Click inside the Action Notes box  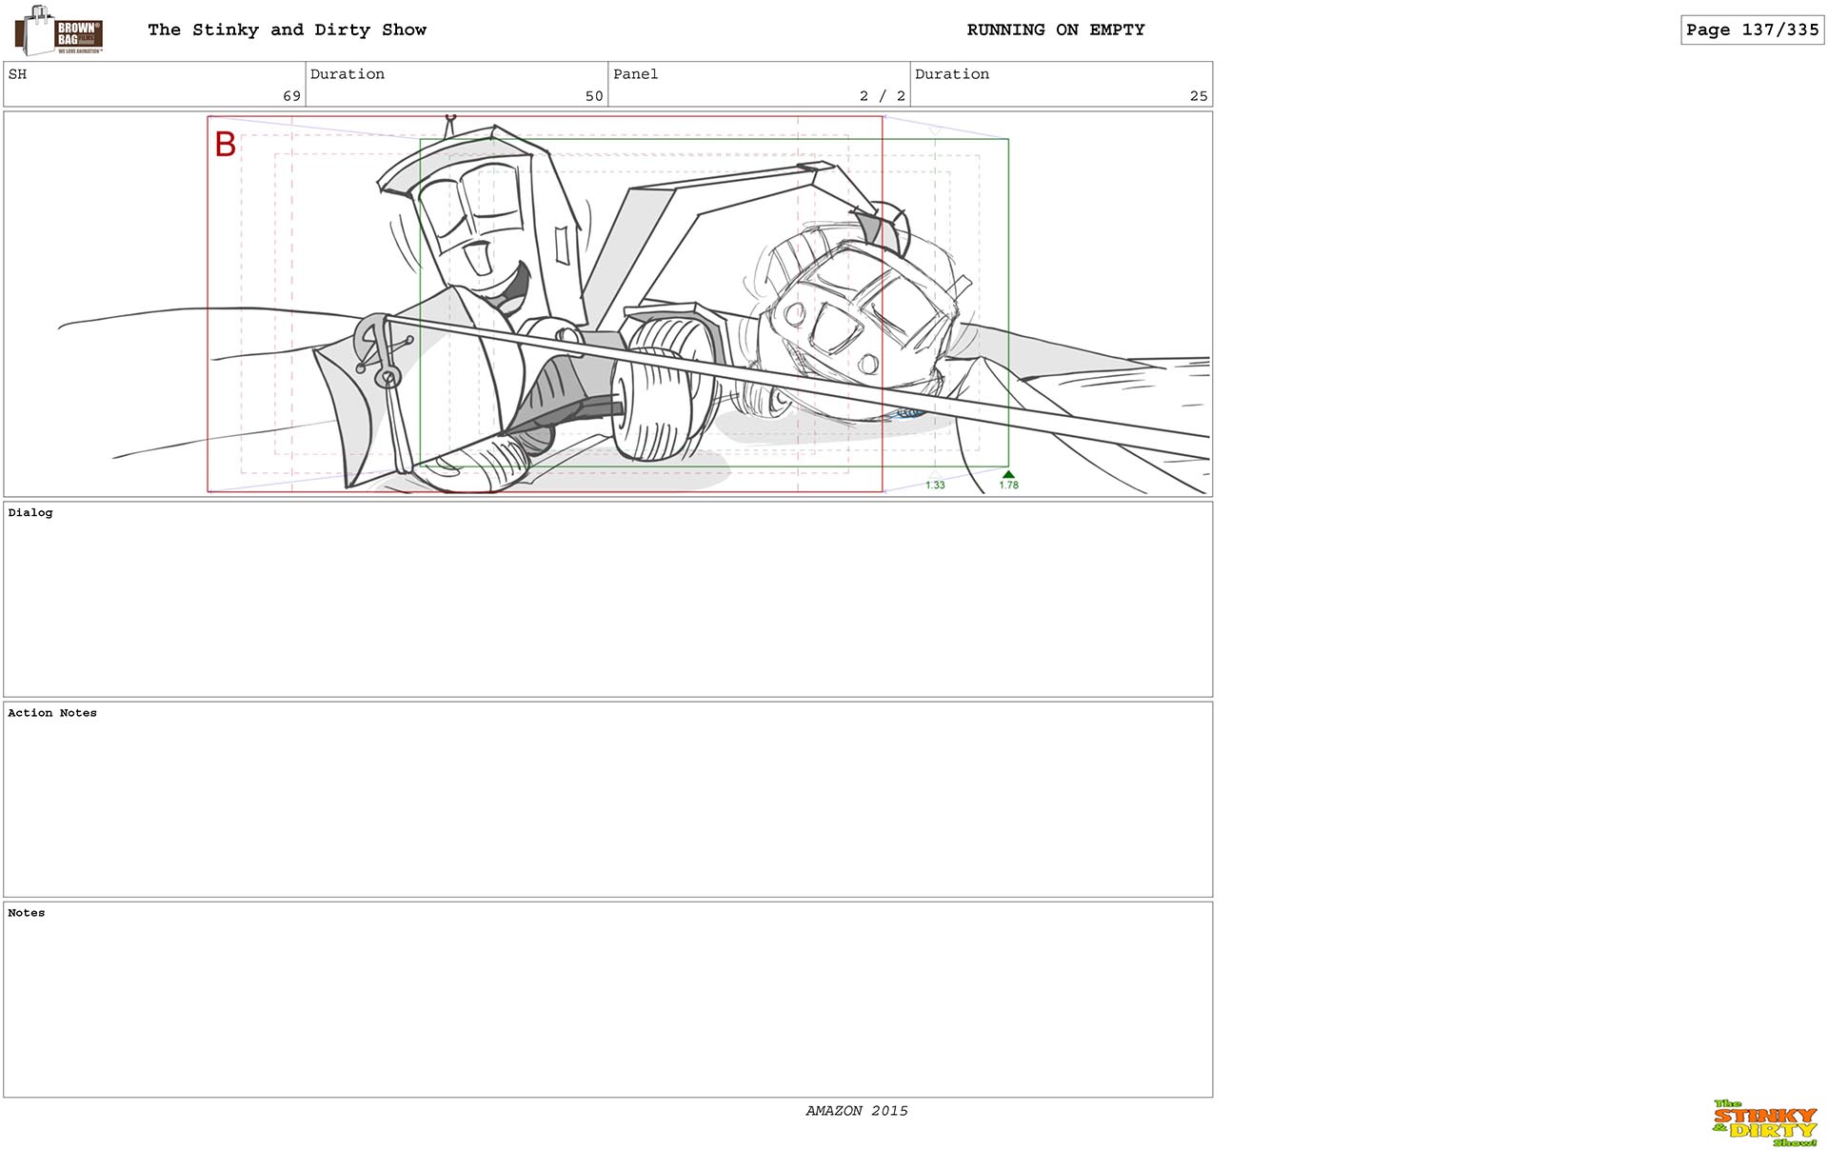[x=607, y=800]
